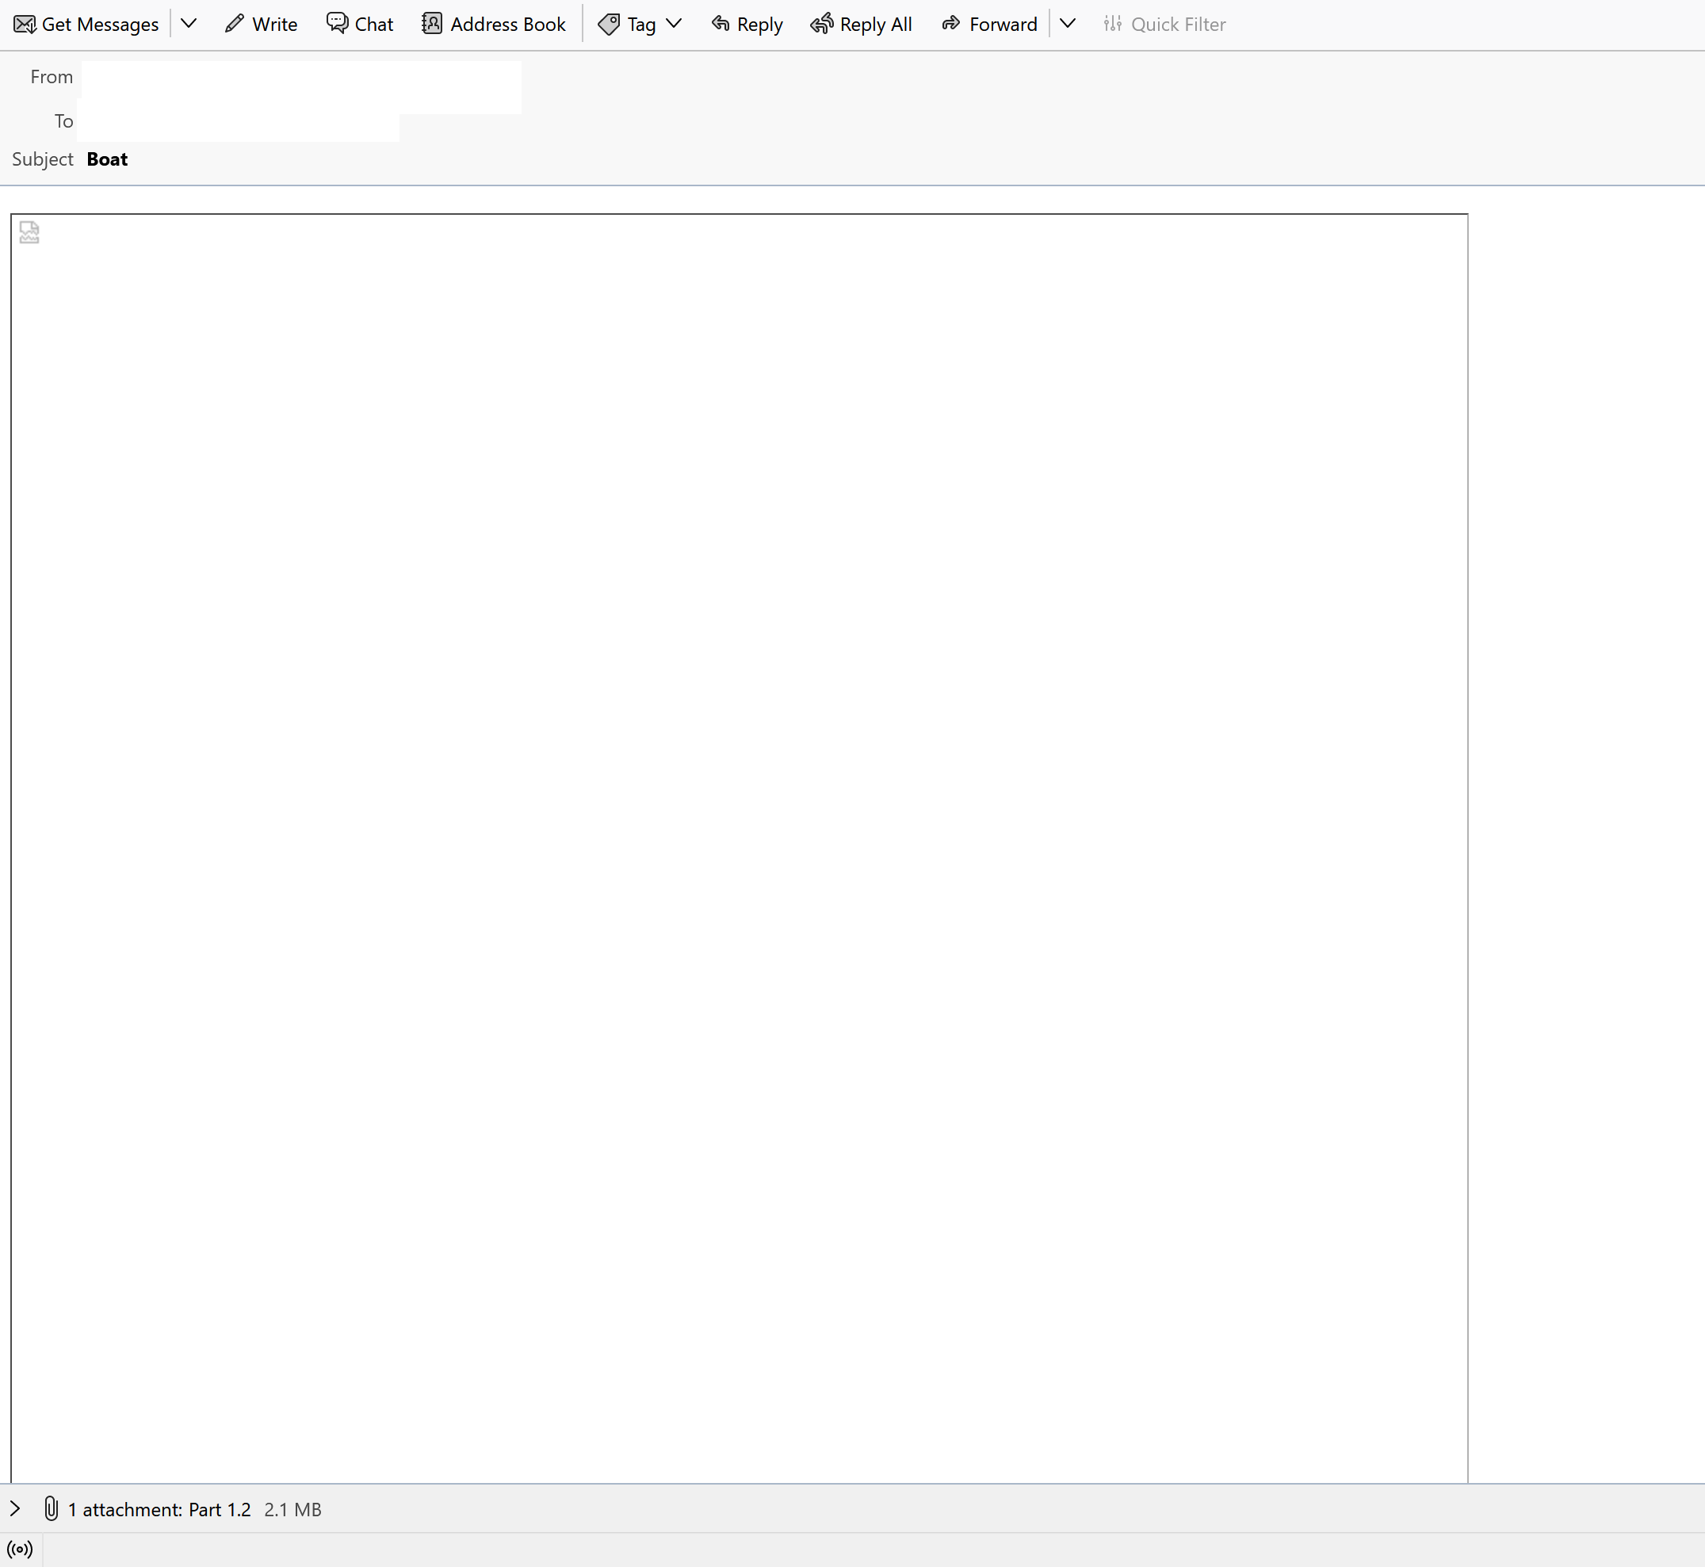
Task: Click the attachment paperclip icon
Action: [50, 1508]
